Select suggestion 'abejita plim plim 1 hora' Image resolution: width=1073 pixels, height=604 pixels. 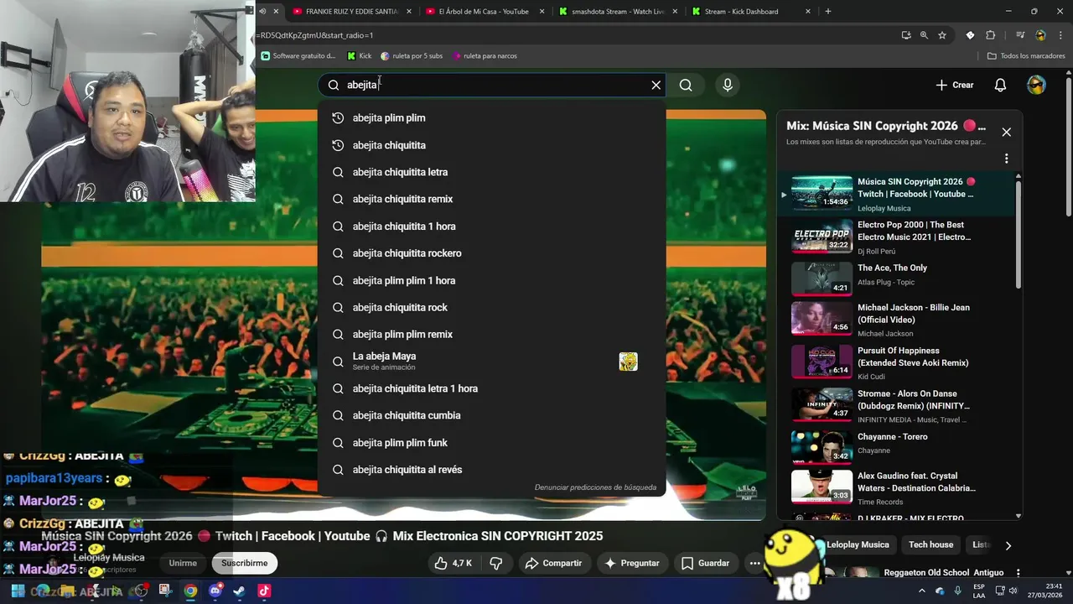(x=492, y=280)
